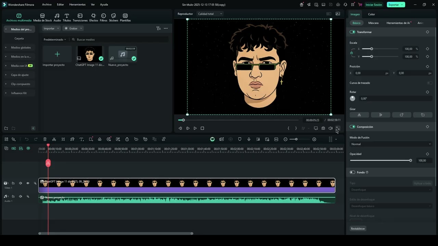Click the Buscar medios search field
This screenshot has height=246, width=438.
click(120, 40)
